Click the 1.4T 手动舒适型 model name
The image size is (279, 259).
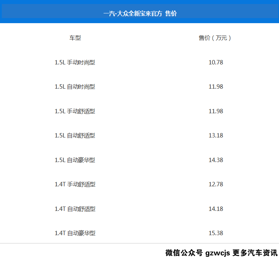[x=75, y=184]
